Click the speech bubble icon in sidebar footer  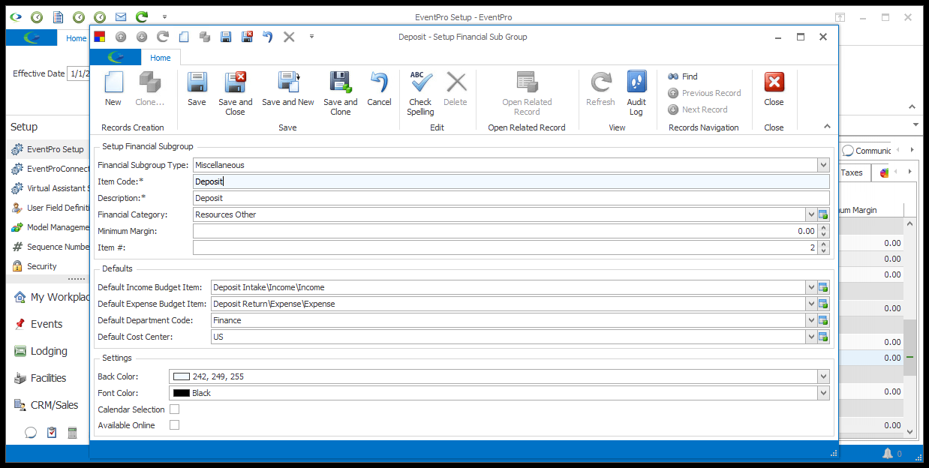tap(31, 432)
